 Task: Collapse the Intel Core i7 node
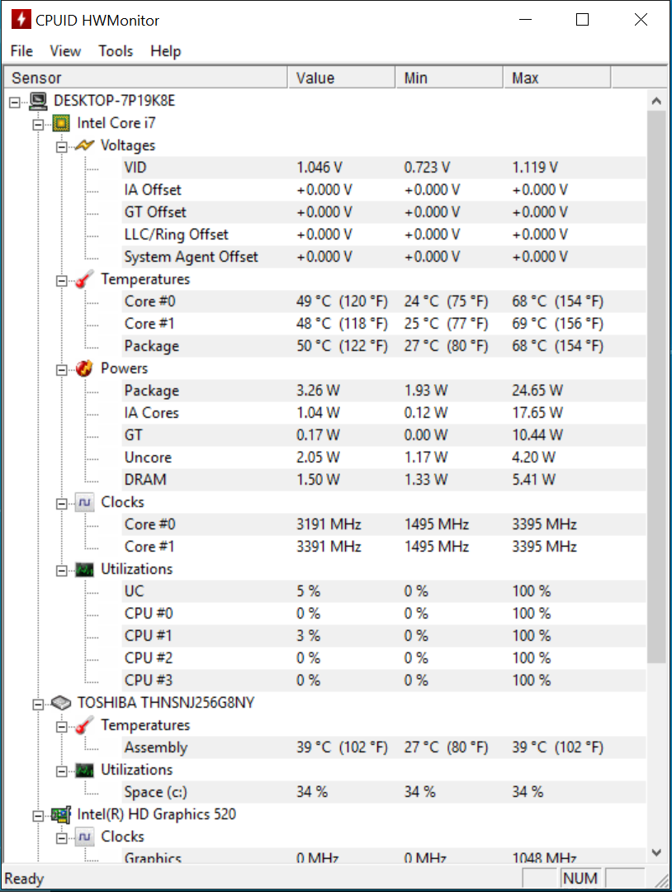[38, 124]
